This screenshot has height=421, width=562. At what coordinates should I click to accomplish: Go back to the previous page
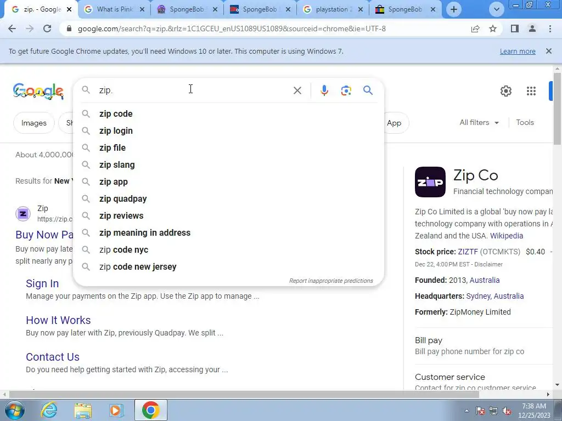pos(12,29)
